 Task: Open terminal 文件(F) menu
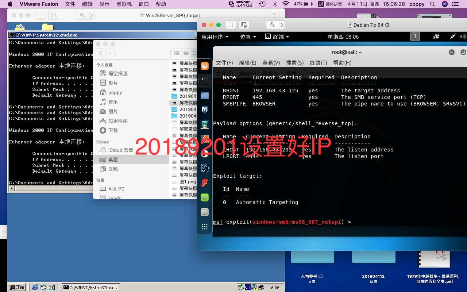pyautogui.click(x=224, y=63)
